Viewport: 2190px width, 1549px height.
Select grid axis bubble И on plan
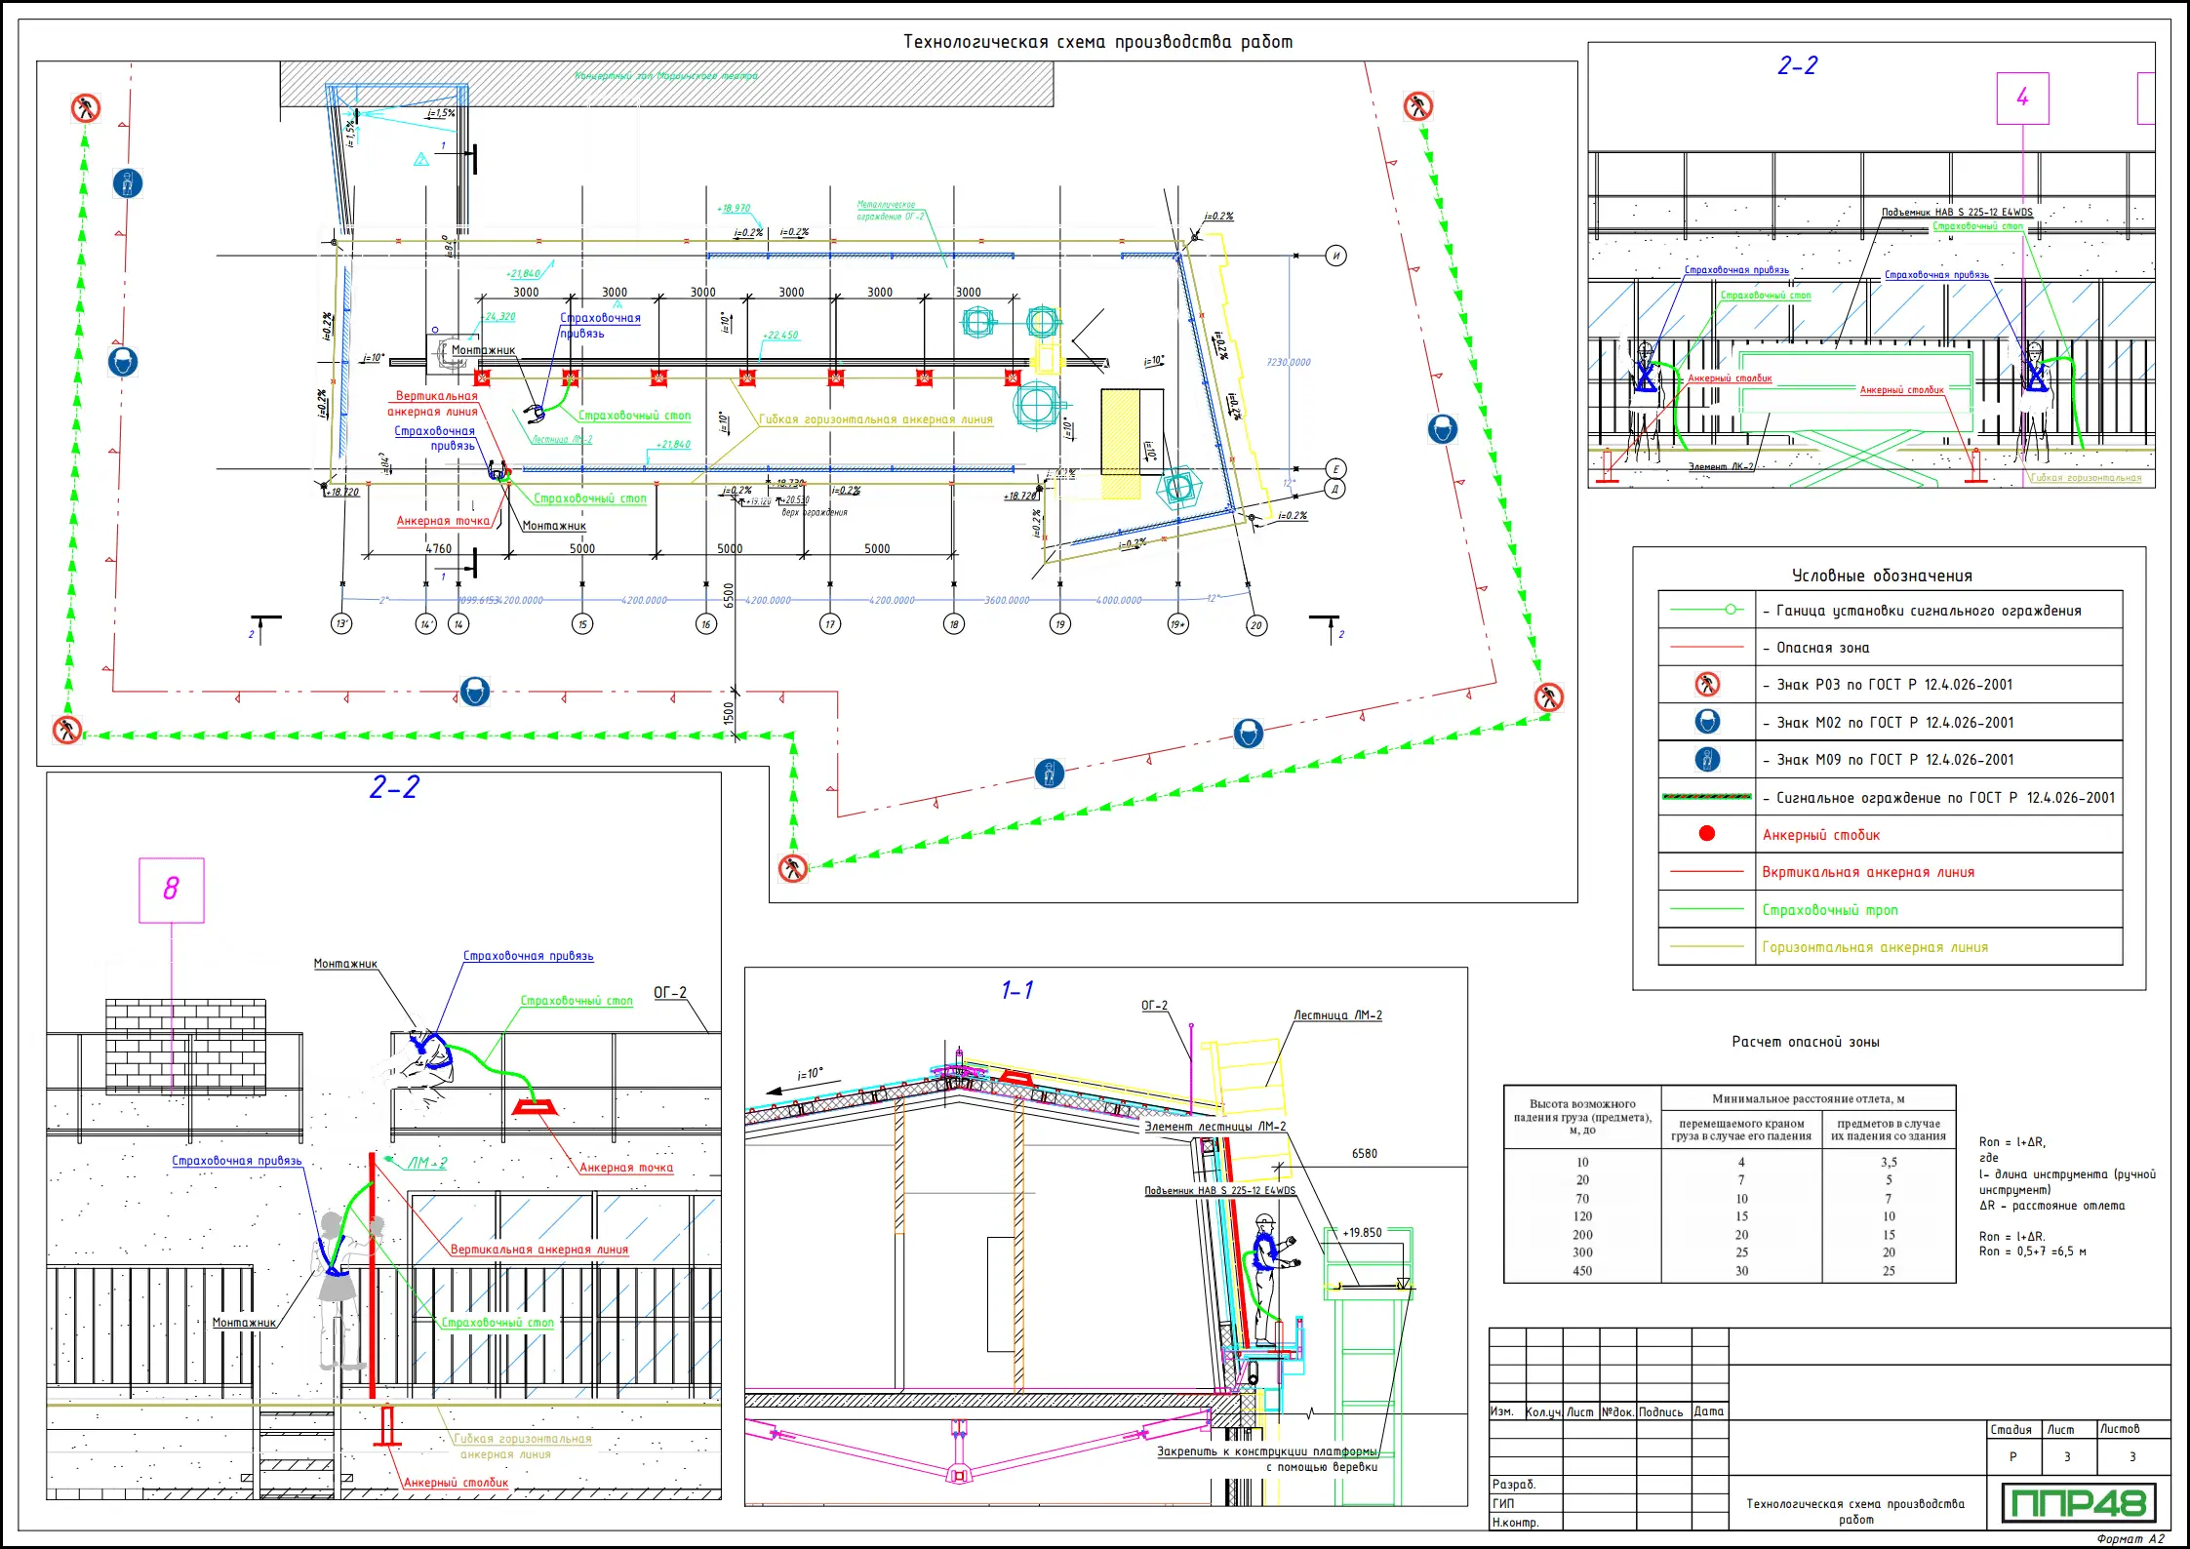pos(1335,256)
